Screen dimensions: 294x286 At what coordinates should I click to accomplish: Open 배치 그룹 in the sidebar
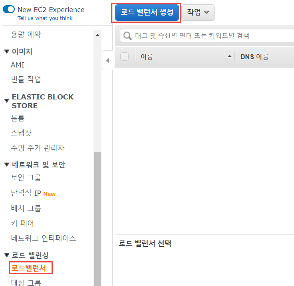point(26,208)
